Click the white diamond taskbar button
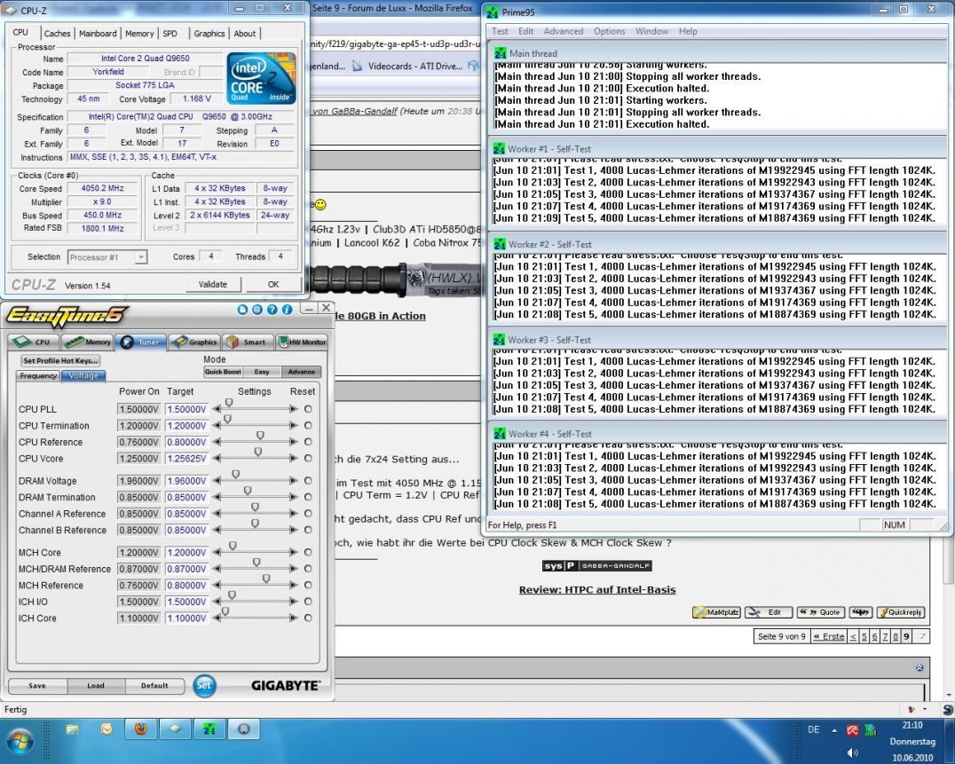This screenshot has height=764, width=955. pyautogui.click(x=175, y=729)
